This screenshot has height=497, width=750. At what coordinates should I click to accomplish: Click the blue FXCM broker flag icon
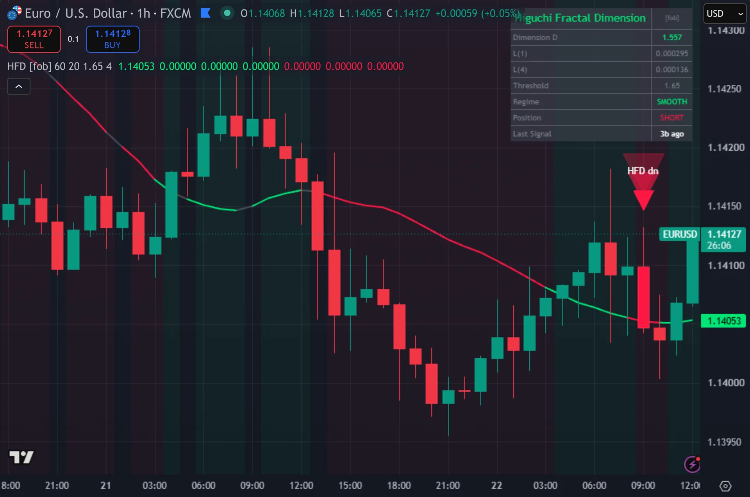[x=205, y=13]
